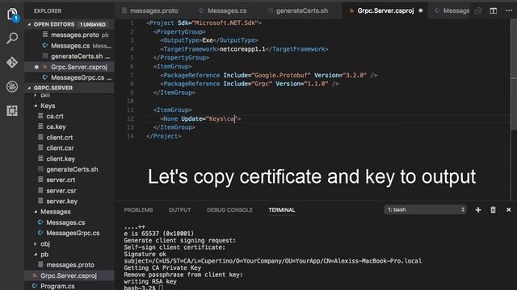Open the DEBUG CONSOLE panel tab
This screenshot has width=517, height=290.
pyautogui.click(x=229, y=209)
